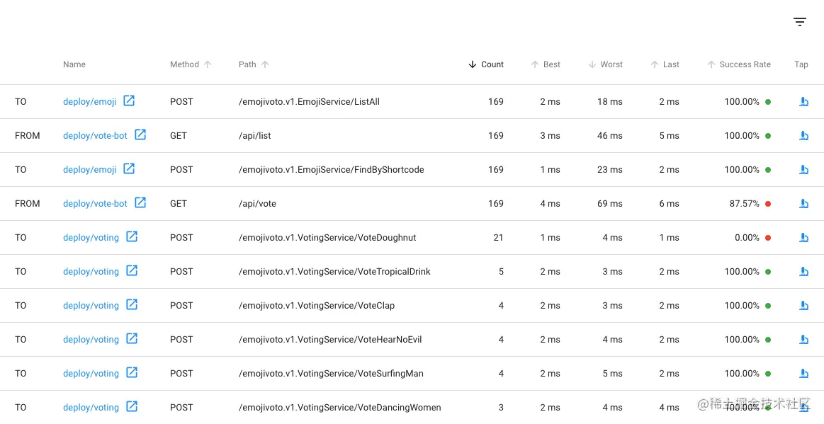The height and width of the screenshot is (424, 824).
Task: Select the /emojivoto.v1.EmojiService/ListAll path text
Action: 309,102
